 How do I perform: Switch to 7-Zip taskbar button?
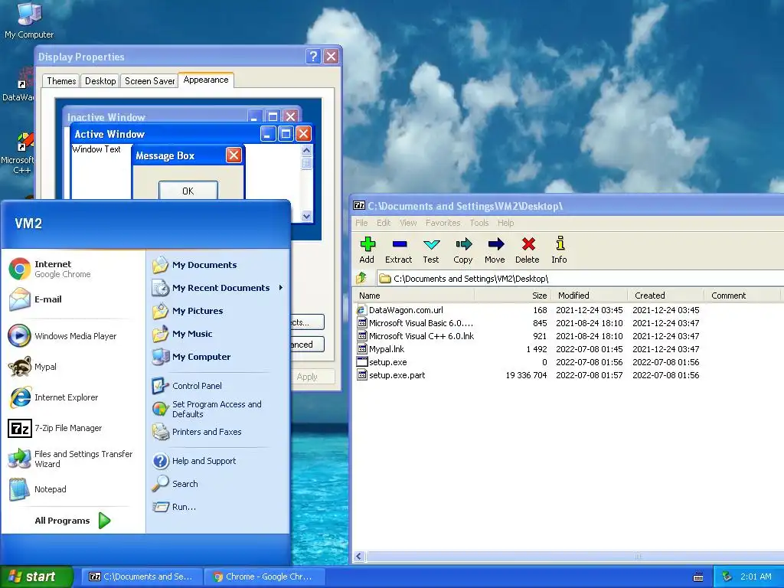(142, 577)
